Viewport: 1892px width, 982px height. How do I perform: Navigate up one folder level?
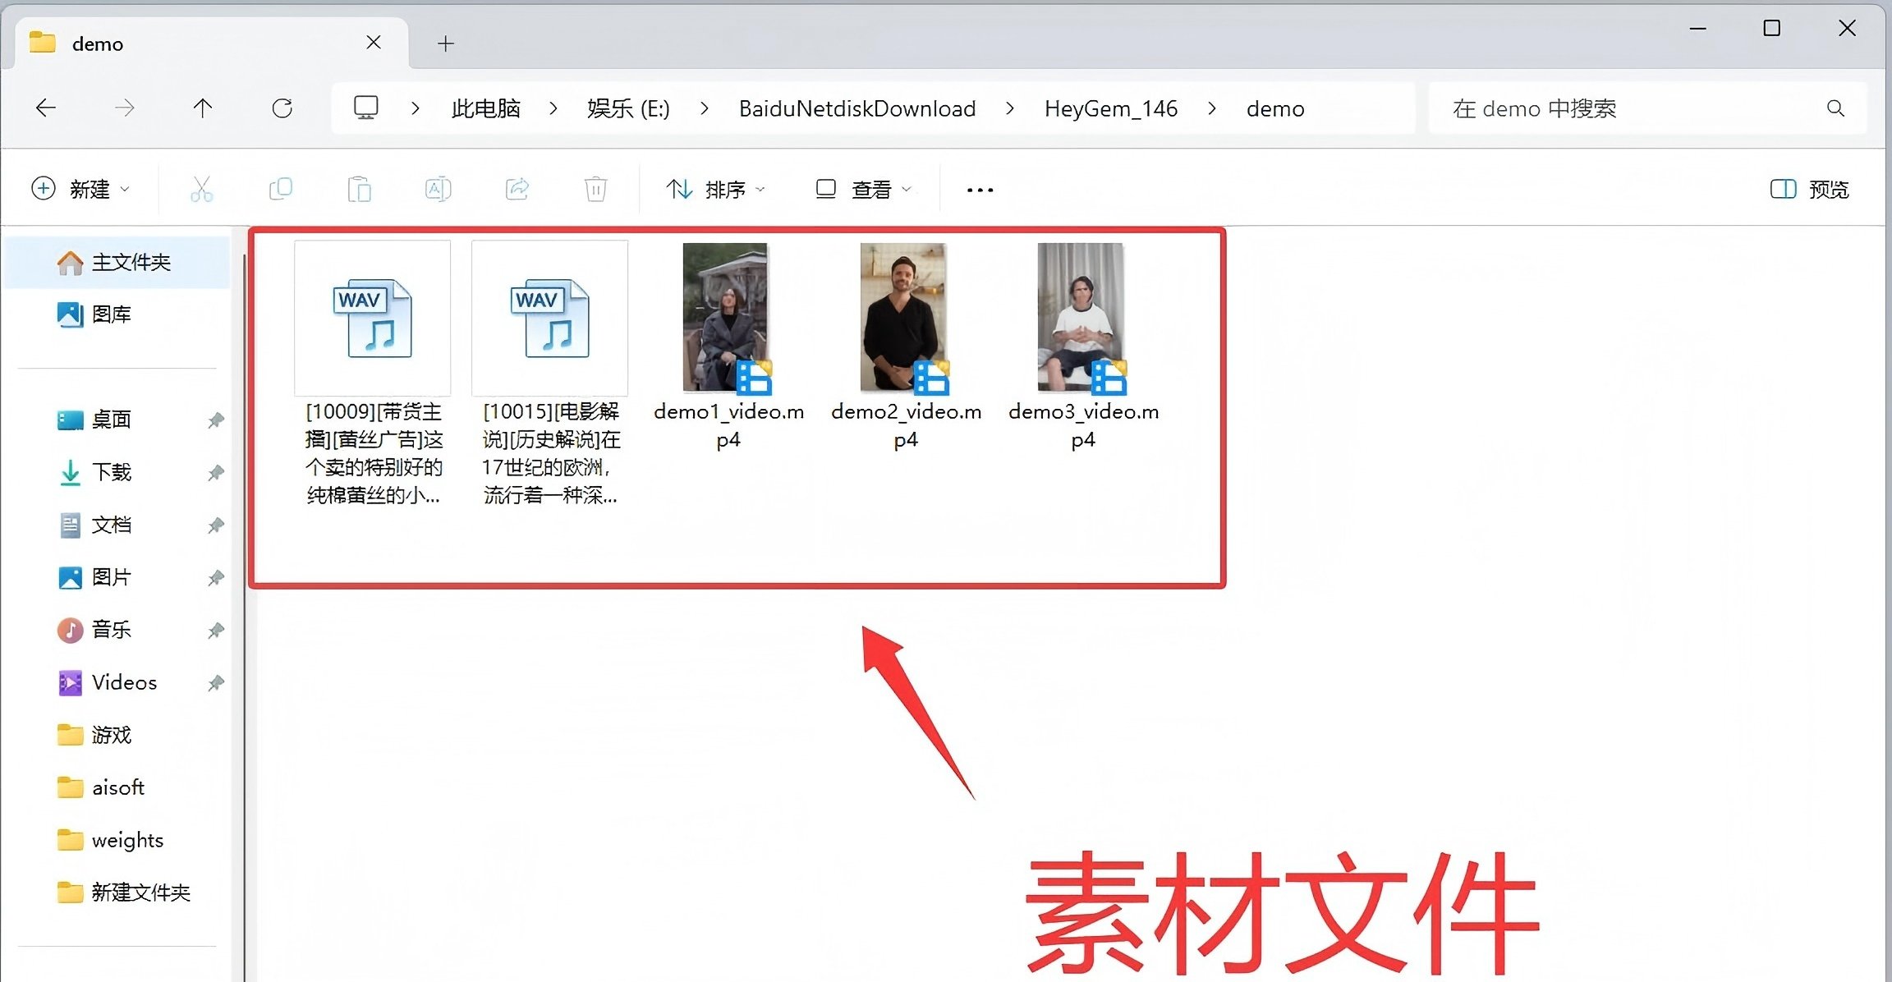click(x=202, y=108)
